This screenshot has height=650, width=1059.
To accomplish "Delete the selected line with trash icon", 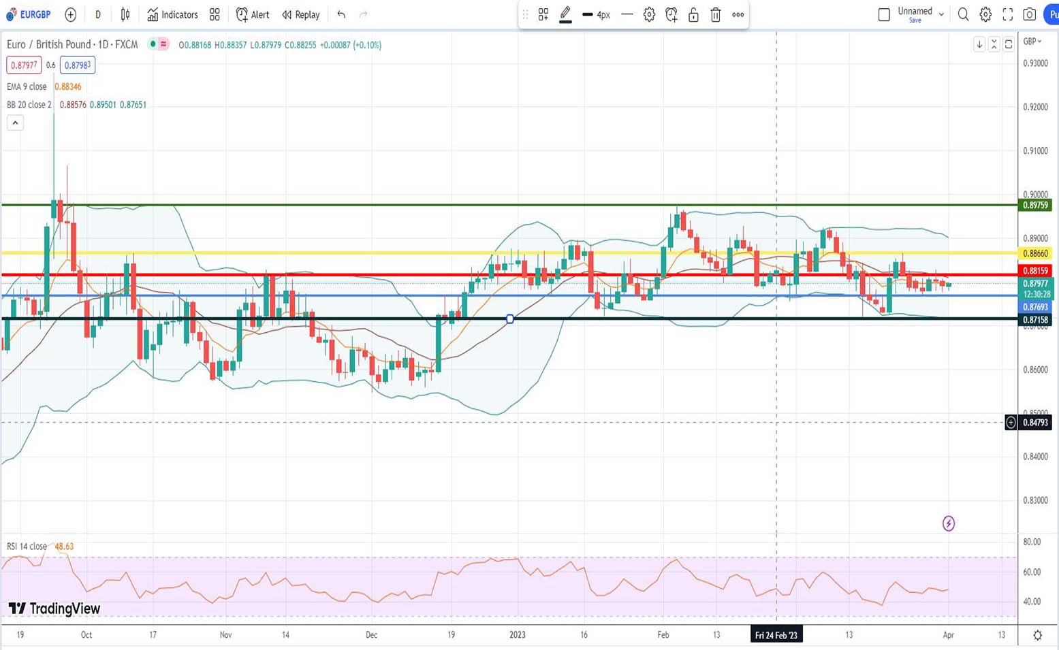I will (716, 14).
